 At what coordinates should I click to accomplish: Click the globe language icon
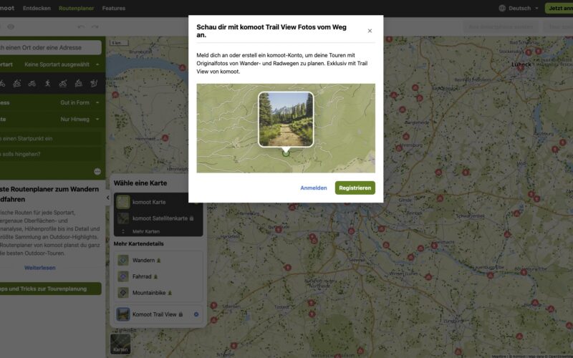tap(503, 8)
